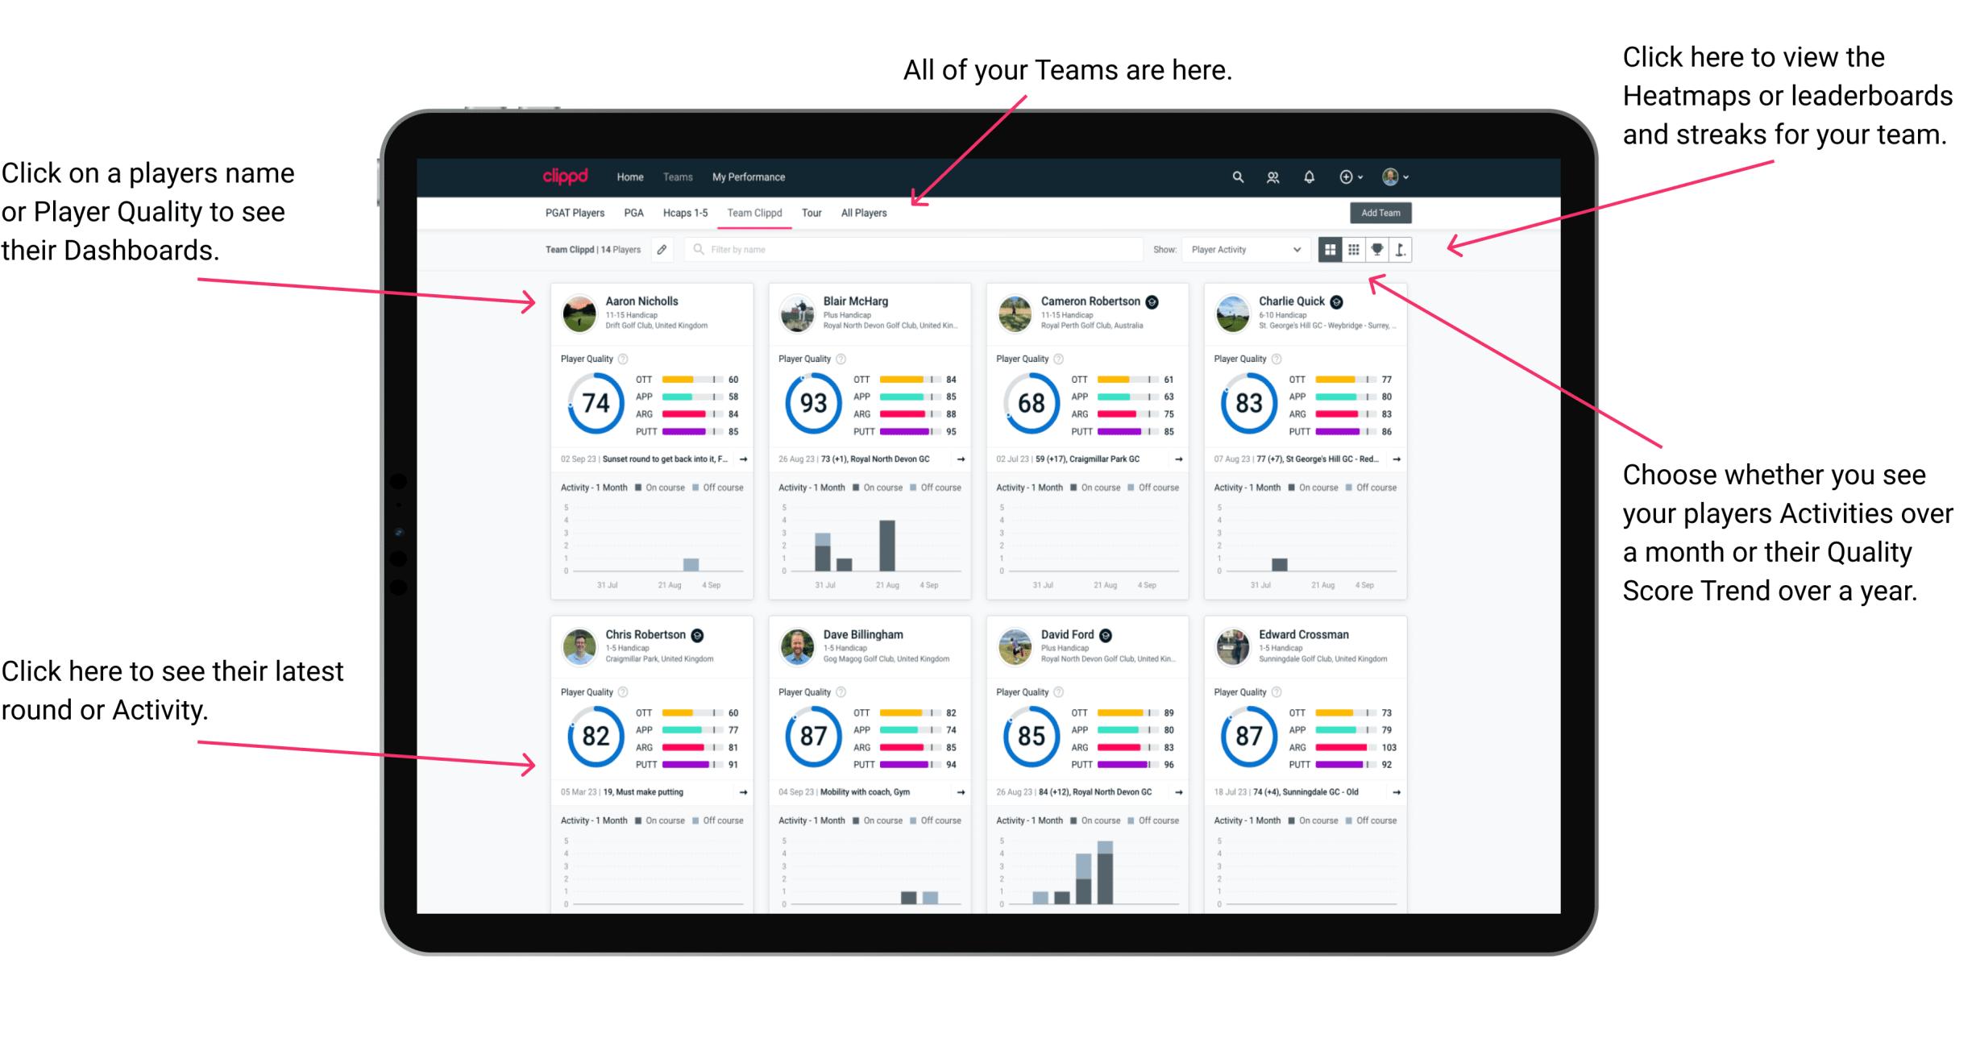Select the Teams menu item

tap(677, 176)
